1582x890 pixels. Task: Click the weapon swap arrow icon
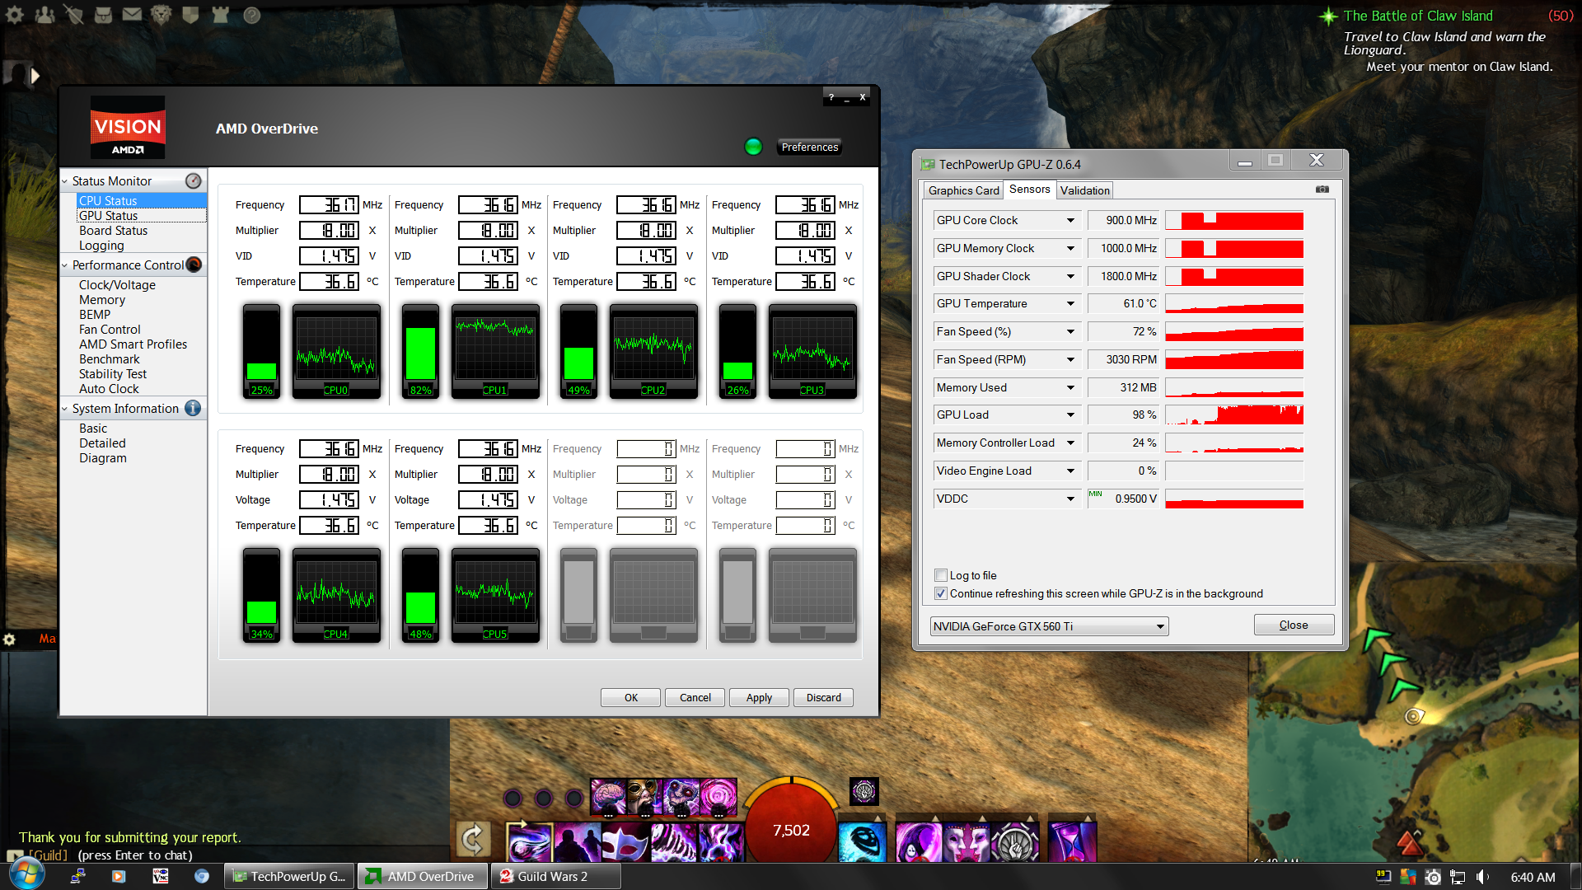click(474, 841)
